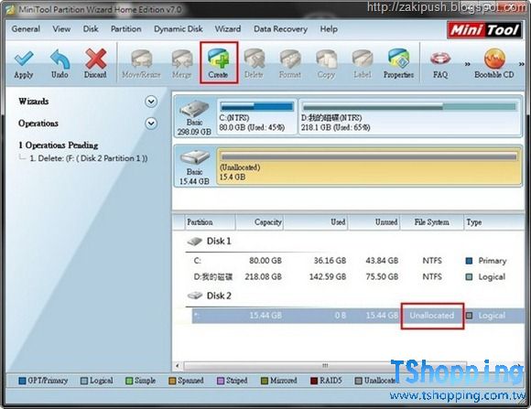Viewport: 531px width, 409px height.
Task: Open the Disk menu
Action: [x=91, y=29]
